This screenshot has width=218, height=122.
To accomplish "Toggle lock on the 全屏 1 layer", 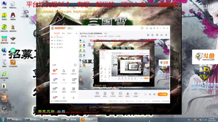I will coord(55,47).
